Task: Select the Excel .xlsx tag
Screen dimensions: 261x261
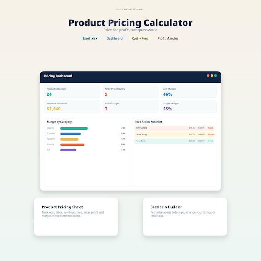Action: pyautogui.click(x=90, y=38)
